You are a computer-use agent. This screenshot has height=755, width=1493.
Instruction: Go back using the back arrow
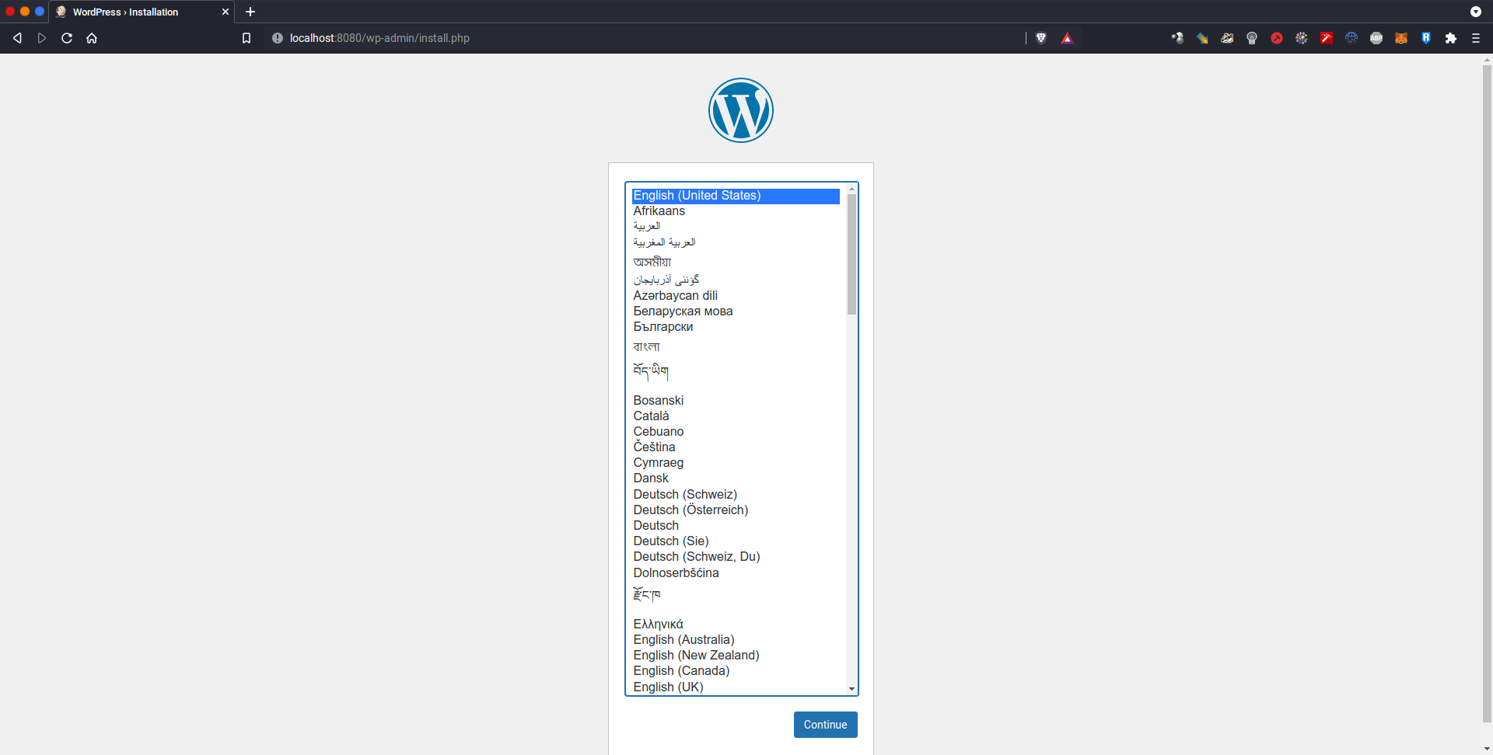point(17,38)
